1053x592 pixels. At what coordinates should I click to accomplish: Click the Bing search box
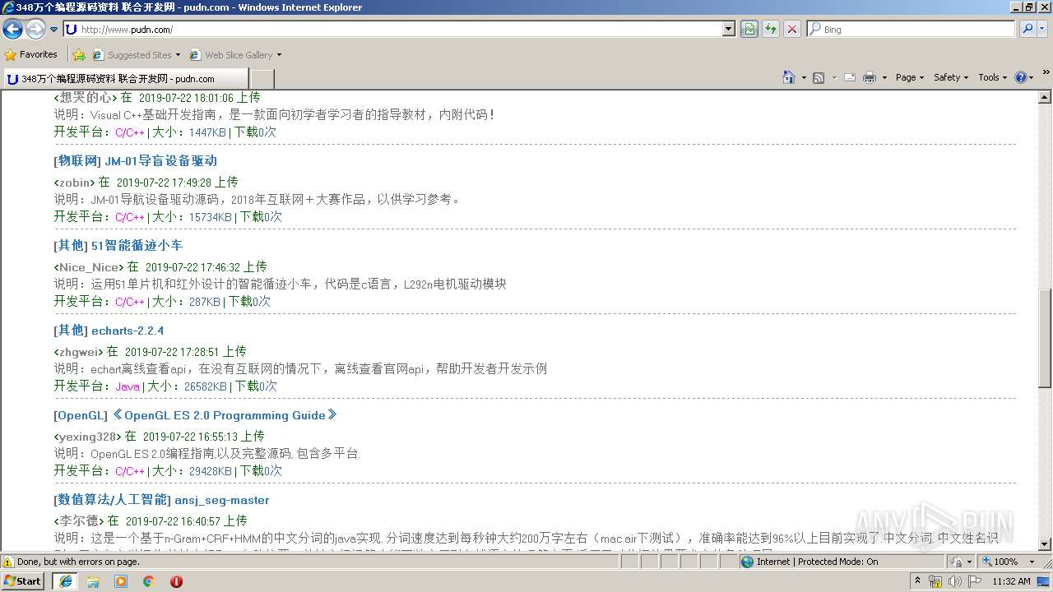pos(912,30)
